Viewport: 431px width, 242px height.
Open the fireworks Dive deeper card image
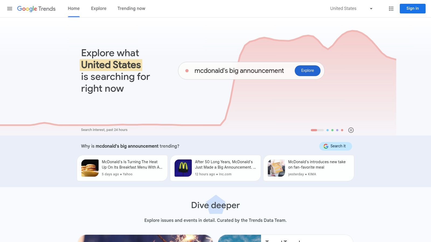click(x=145, y=238)
